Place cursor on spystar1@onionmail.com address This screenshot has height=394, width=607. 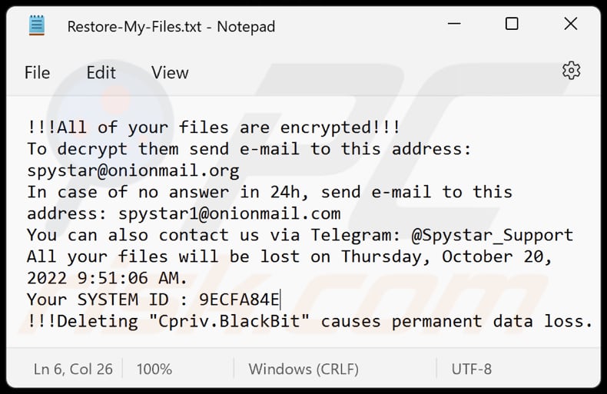click(229, 214)
